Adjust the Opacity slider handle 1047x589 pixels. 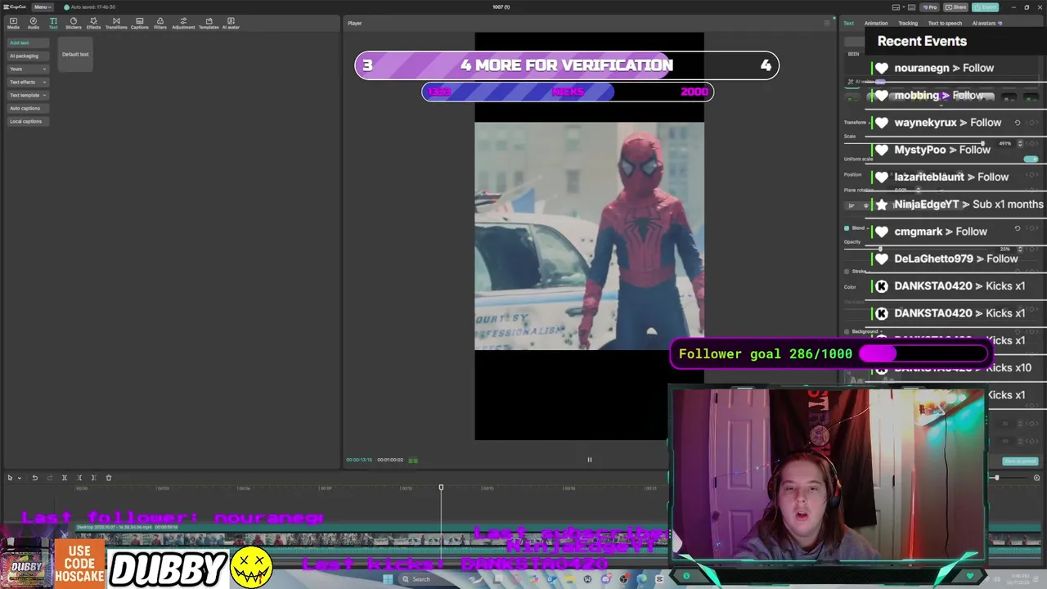click(880, 249)
